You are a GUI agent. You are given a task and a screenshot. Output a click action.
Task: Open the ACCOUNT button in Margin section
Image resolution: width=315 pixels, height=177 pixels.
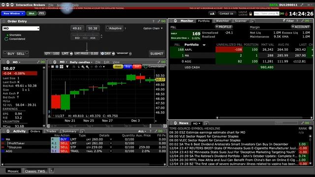tap(301, 27)
